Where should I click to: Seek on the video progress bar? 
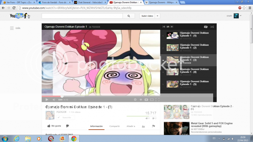[x=101, y=96]
